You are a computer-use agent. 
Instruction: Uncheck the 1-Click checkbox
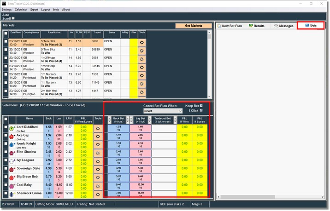[200, 111]
